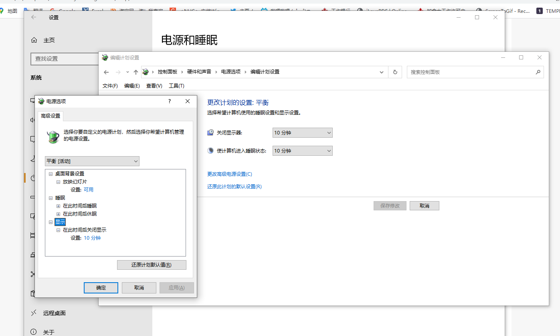Click the up-level arrow in Control Panel
This screenshot has width=560, height=336.
(136, 72)
